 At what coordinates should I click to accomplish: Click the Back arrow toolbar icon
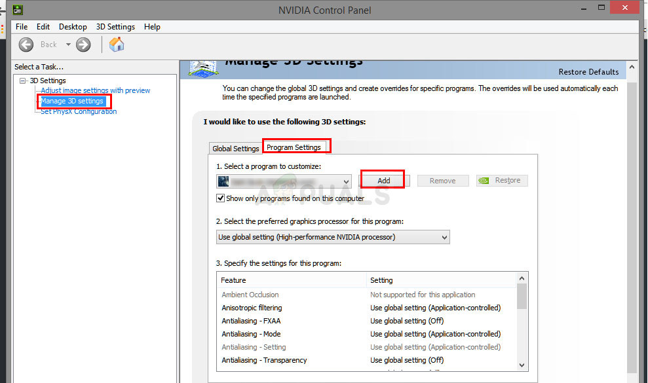26,45
